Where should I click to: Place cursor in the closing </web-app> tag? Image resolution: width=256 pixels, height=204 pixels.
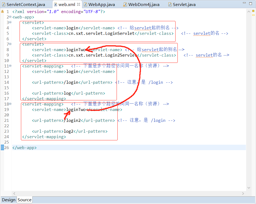pos(24,148)
